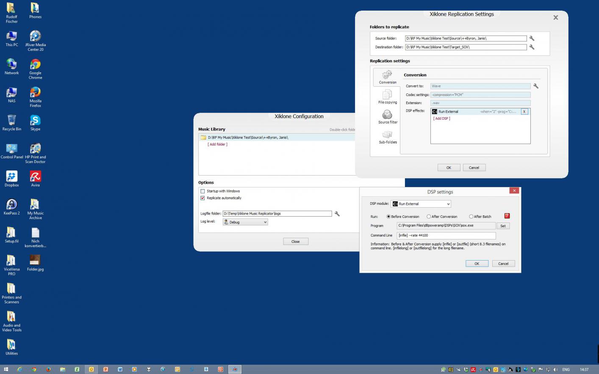Click the wrench next to Convert to
Image resolution: width=599 pixels, height=374 pixels.
[x=536, y=86]
